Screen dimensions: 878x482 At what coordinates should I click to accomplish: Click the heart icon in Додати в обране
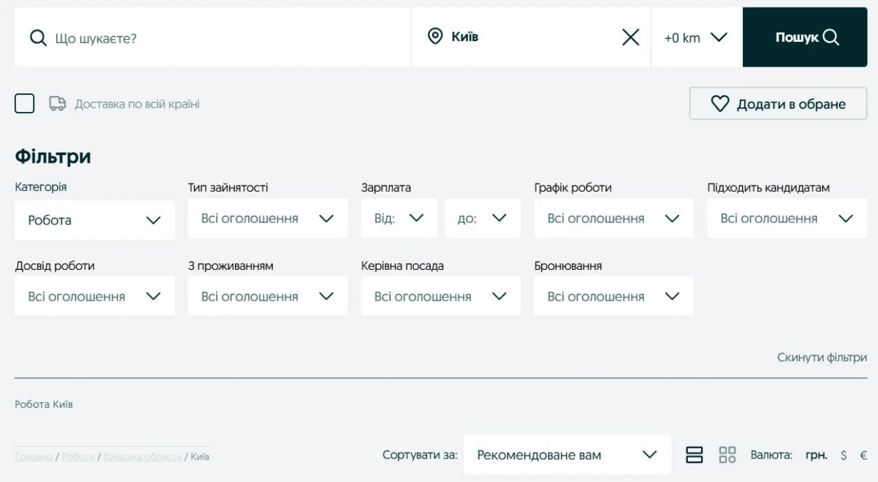click(720, 104)
